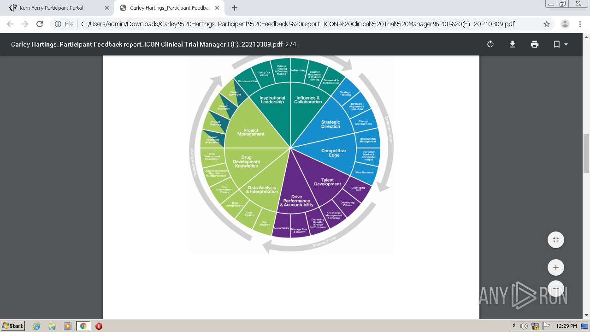Image resolution: width=590 pixels, height=332 pixels.
Task: Click the Living Our Values segment
Action: (264, 74)
